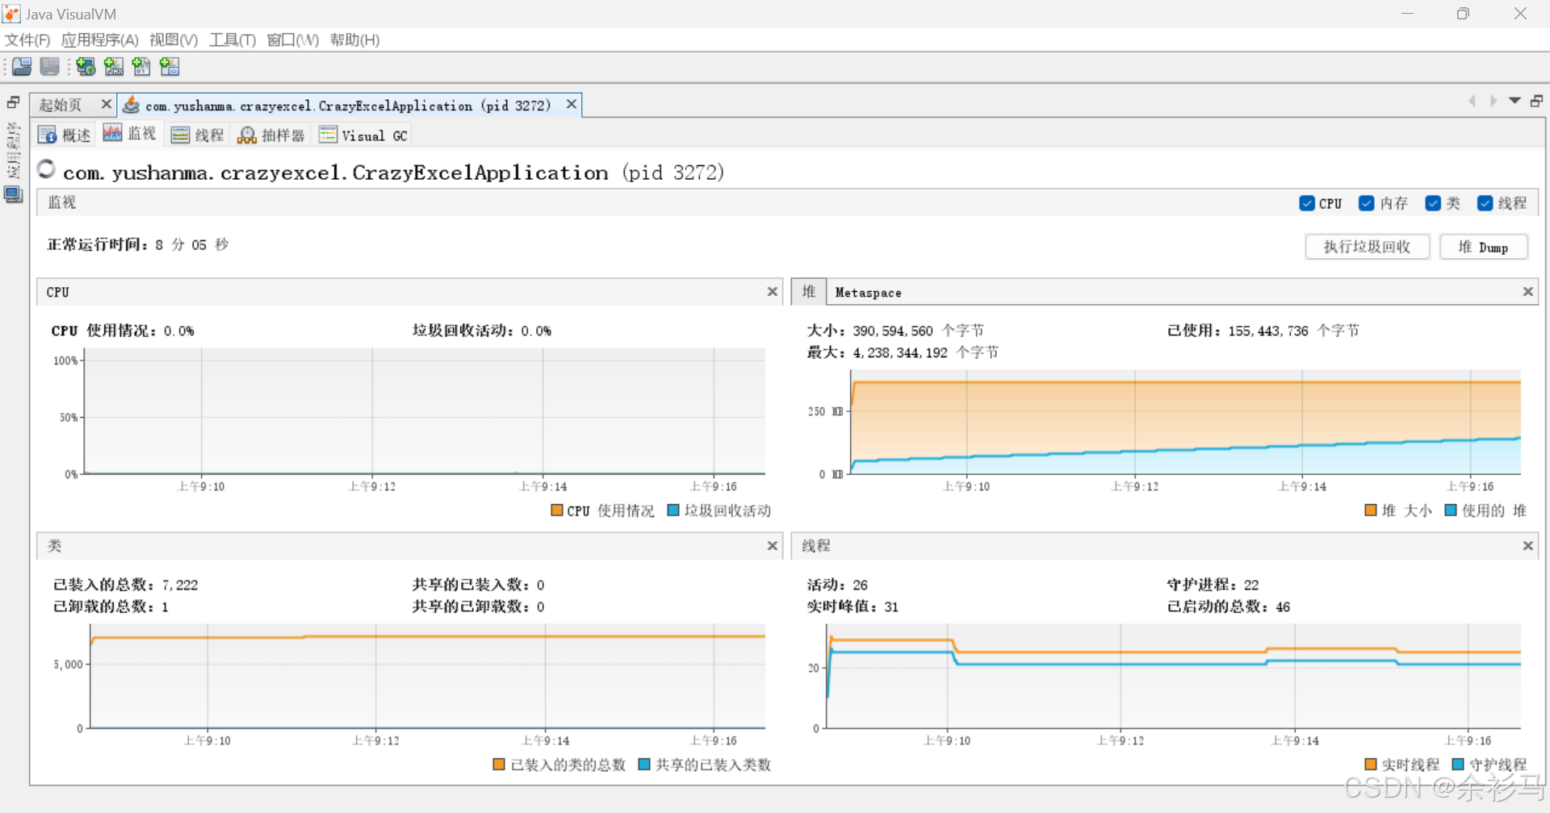Click the 监视 monitor chart icon
The width and height of the screenshot is (1550, 813).
tap(112, 133)
